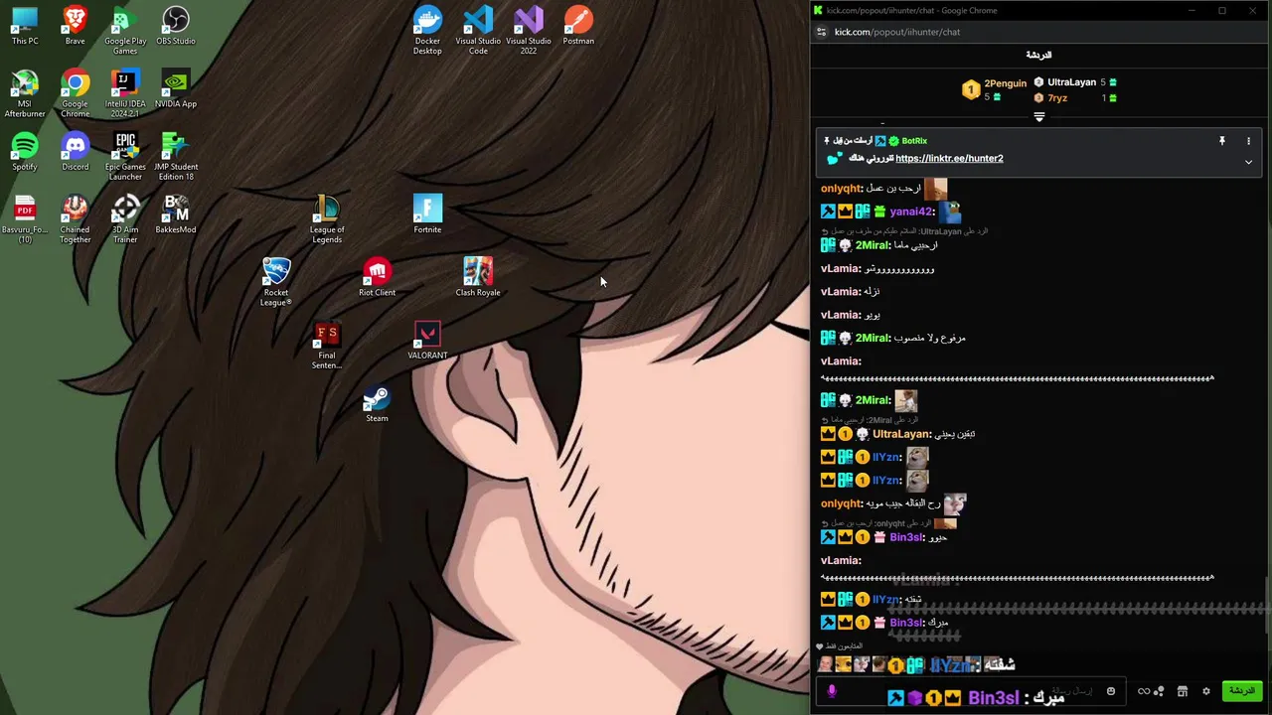Open Epic Games Launcher icon
1272x715 pixels.
click(125, 156)
